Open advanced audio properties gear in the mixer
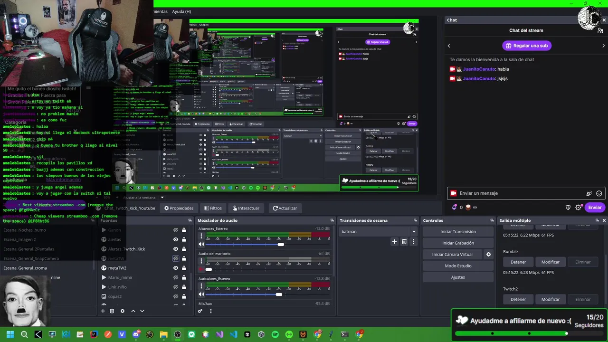Screen dimensions: 608x342 pyautogui.click(x=200, y=311)
